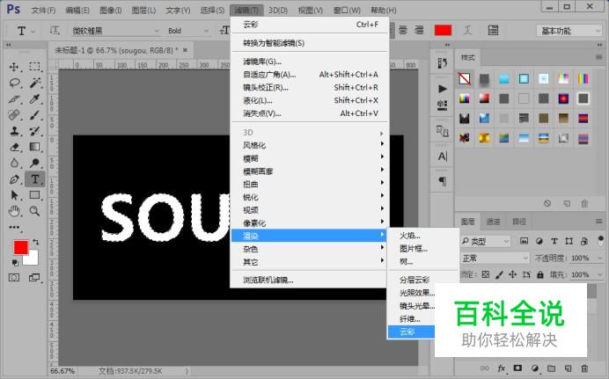Select the Rectangular Marquee tool
This screenshot has height=379, width=609.
coord(34,67)
